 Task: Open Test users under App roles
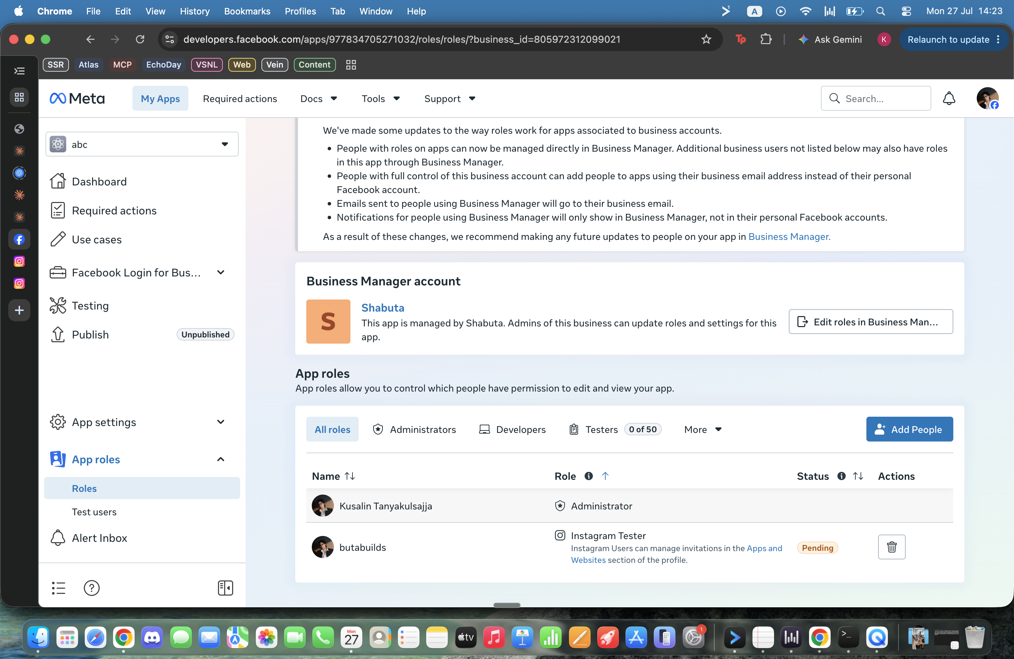pos(94,512)
